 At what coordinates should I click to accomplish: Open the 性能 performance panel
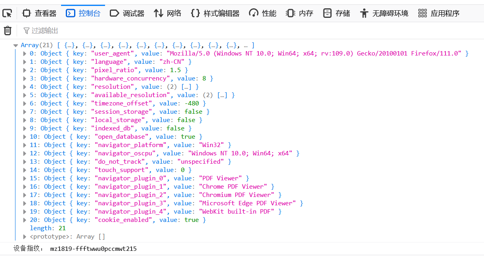click(262, 13)
